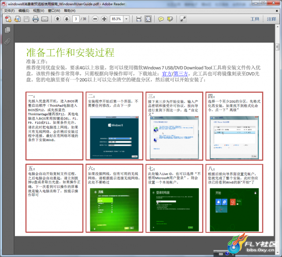Screen dimensions: 282x257
Task: Click the vertical scrollbar thumb
Action: (x=277, y=47)
